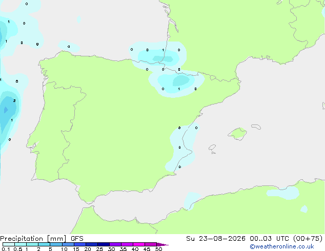Pick the 1–2 mm legend swatch
Image resolution: width=325 pixels, height=251 pixels.
coord(32,244)
